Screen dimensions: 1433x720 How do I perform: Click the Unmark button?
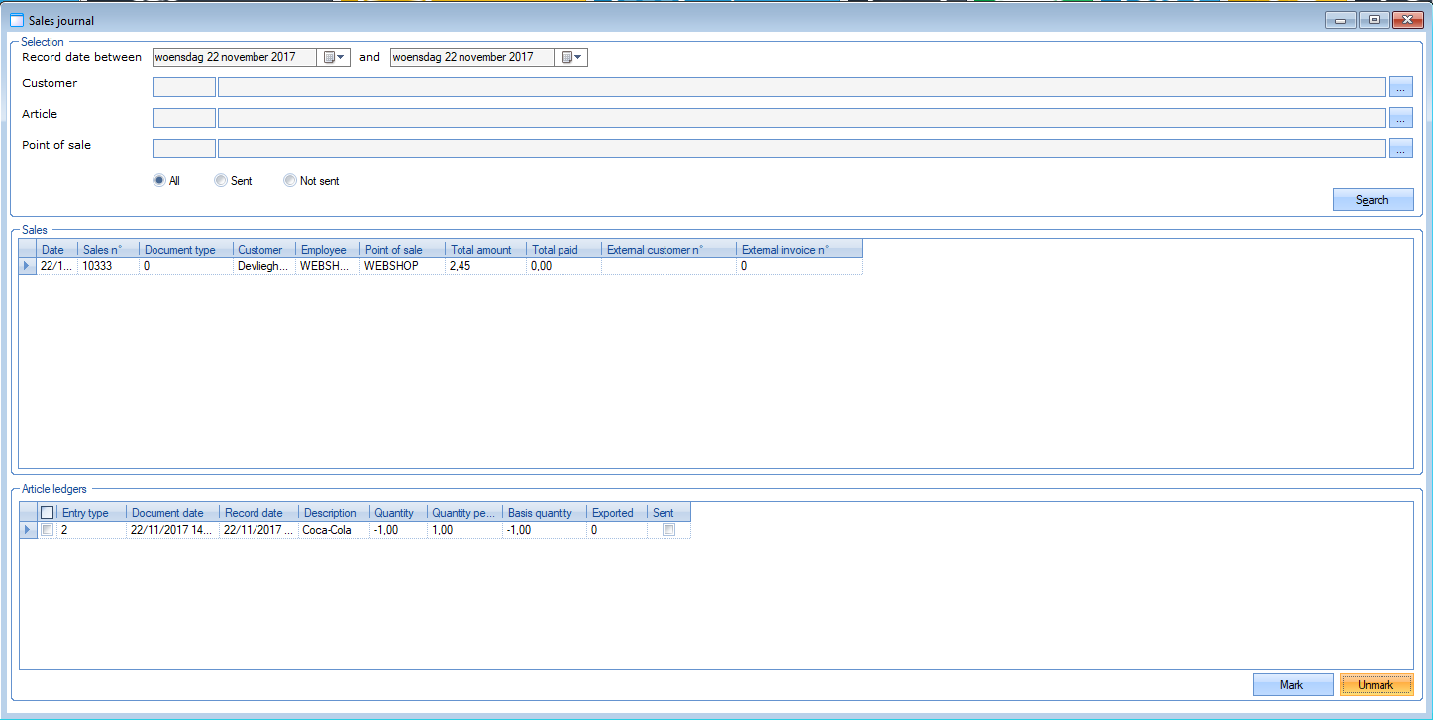coord(1376,685)
